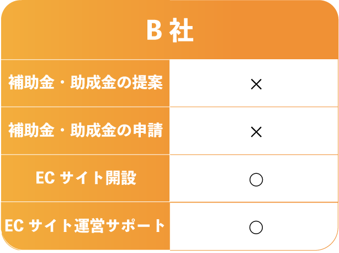Click the B 社 header title
Viewport: 339px width, 253px height.
tap(169, 32)
